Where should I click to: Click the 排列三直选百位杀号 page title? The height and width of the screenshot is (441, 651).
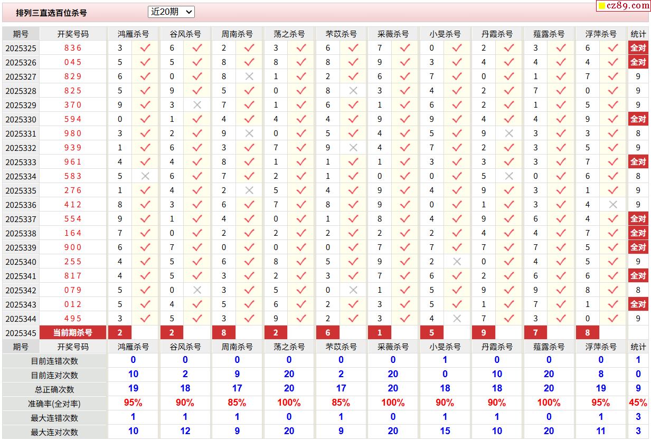point(51,13)
